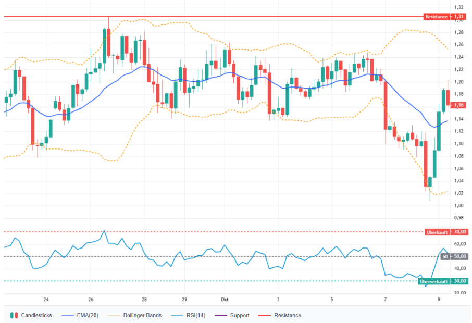Select date 24 on the time axis
The width and height of the screenshot is (472, 323).
pyautogui.click(x=46, y=299)
